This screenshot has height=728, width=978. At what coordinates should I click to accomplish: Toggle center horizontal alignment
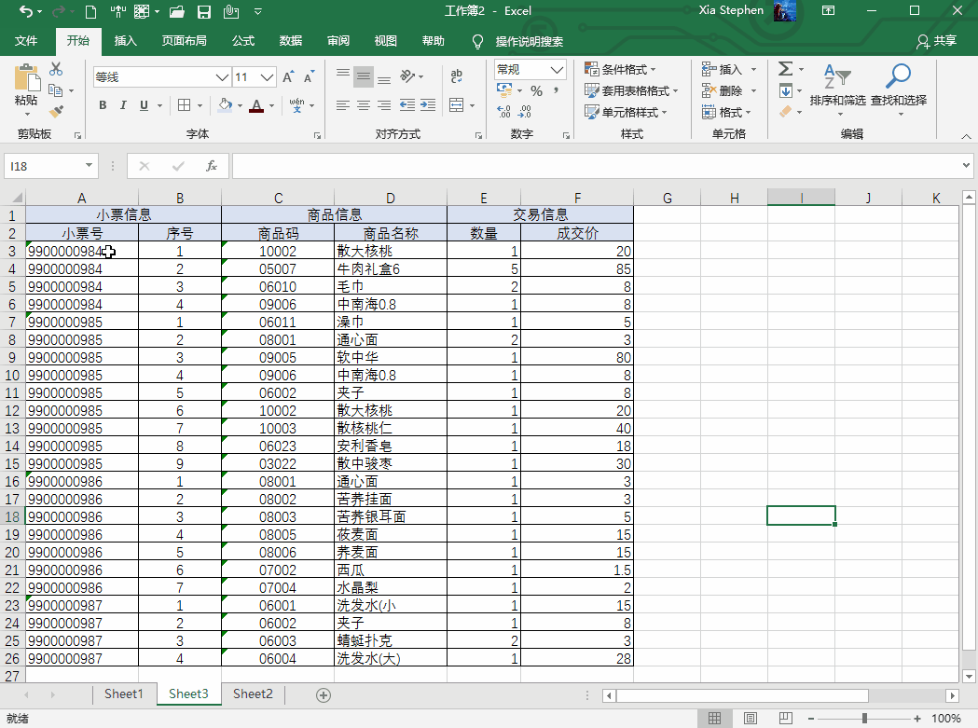tap(364, 104)
